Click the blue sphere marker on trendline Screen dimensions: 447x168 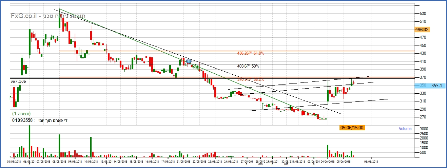[189, 61]
